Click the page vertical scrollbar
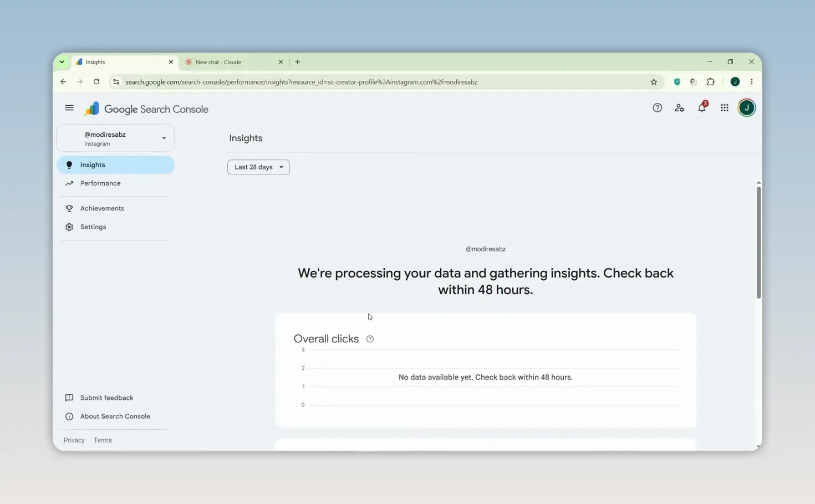Screen dimensions: 815x504 pyautogui.click(x=758, y=243)
